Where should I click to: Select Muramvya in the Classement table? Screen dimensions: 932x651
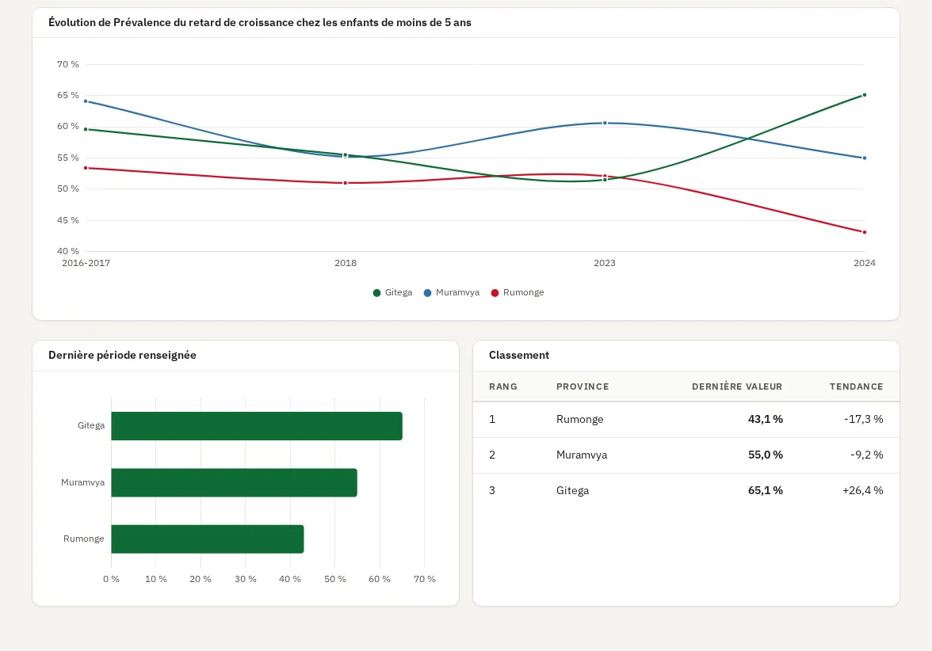pyautogui.click(x=582, y=455)
